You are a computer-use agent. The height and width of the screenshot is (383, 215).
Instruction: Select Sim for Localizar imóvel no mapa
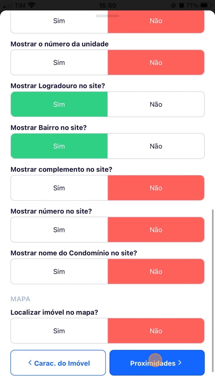(x=59, y=331)
